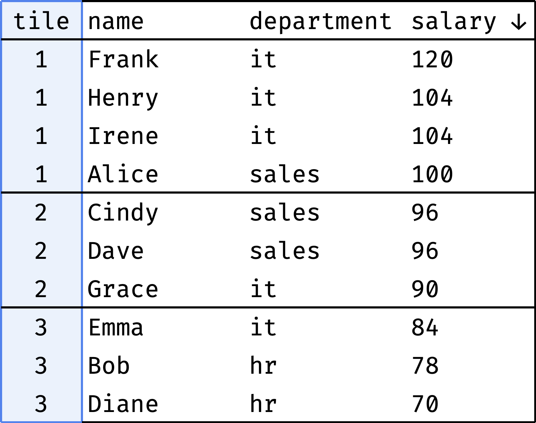
Task: Click the department column header
Action: (x=320, y=22)
